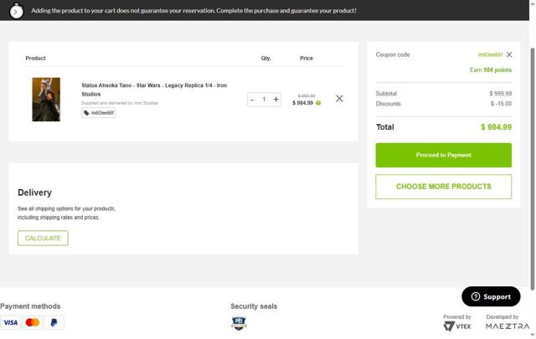Image resolution: width=536 pixels, height=339 pixels.
Task: Click the coupon tag indi3ee66f under product
Action: [x=99, y=113]
